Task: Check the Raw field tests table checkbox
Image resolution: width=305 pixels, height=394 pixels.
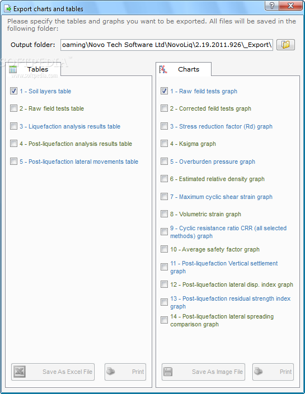Action: tap(13, 108)
